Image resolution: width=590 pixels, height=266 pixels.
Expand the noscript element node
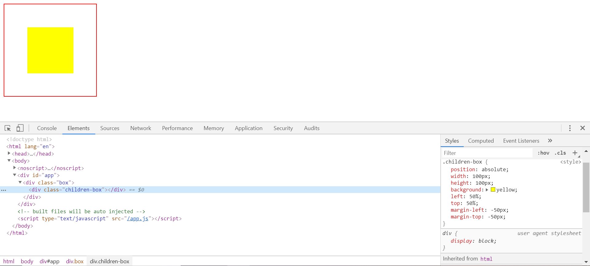[x=14, y=168]
